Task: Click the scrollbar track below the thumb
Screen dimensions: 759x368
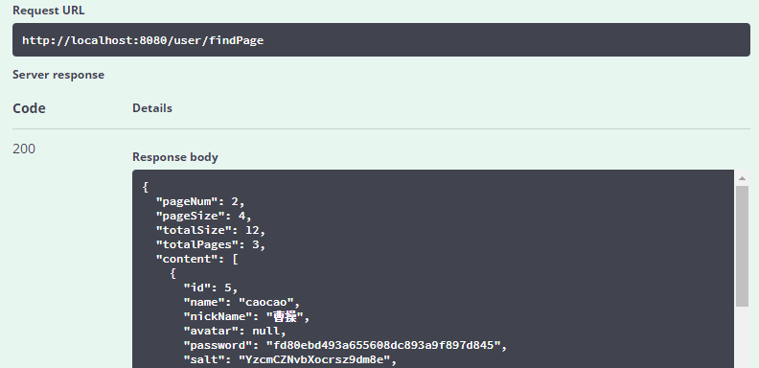Action: (742, 337)
